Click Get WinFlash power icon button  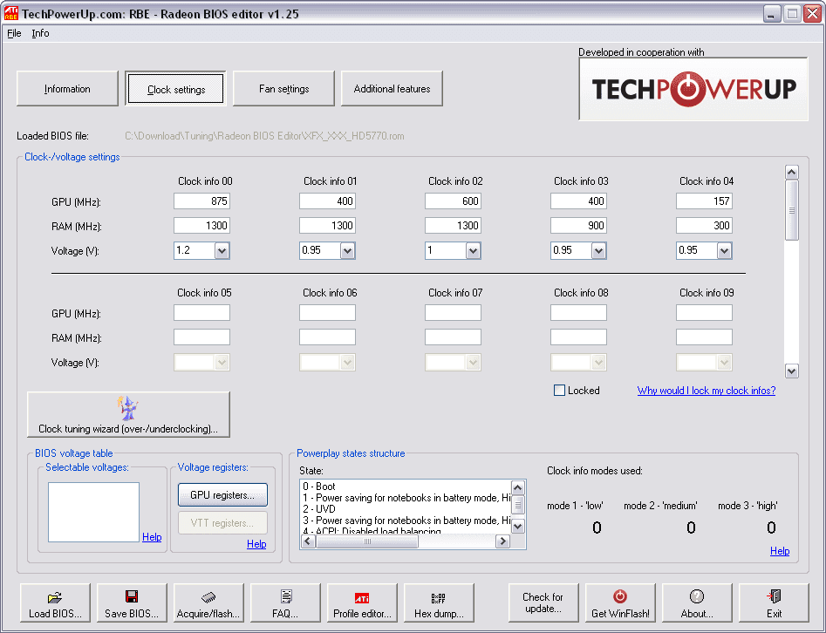pyautogui.click(x=620, y=602)
